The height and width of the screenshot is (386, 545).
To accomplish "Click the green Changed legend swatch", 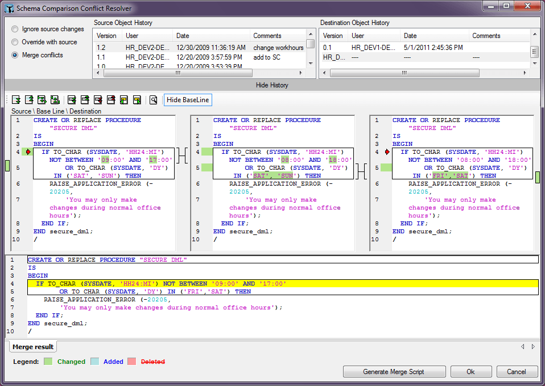I will (x=48, y=362).
